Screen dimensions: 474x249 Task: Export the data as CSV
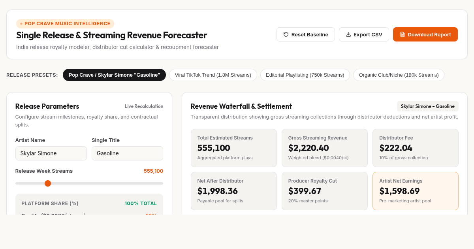(364, 34)
